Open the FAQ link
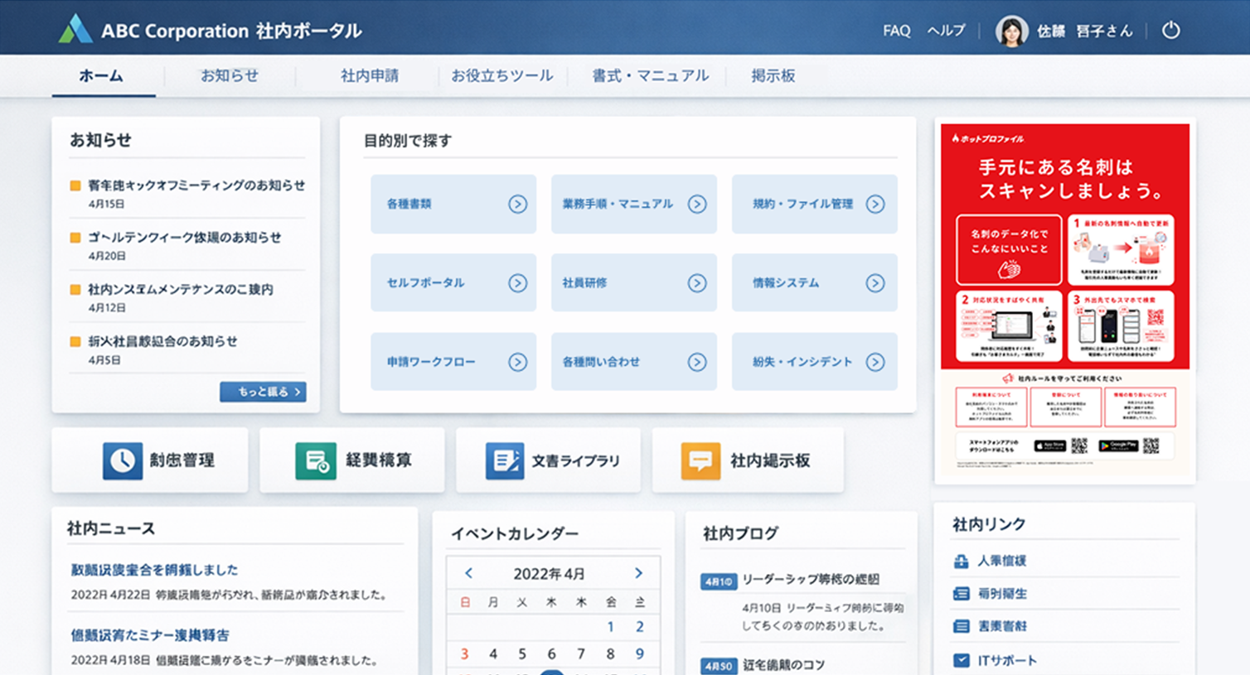 (x=896, y=31)
